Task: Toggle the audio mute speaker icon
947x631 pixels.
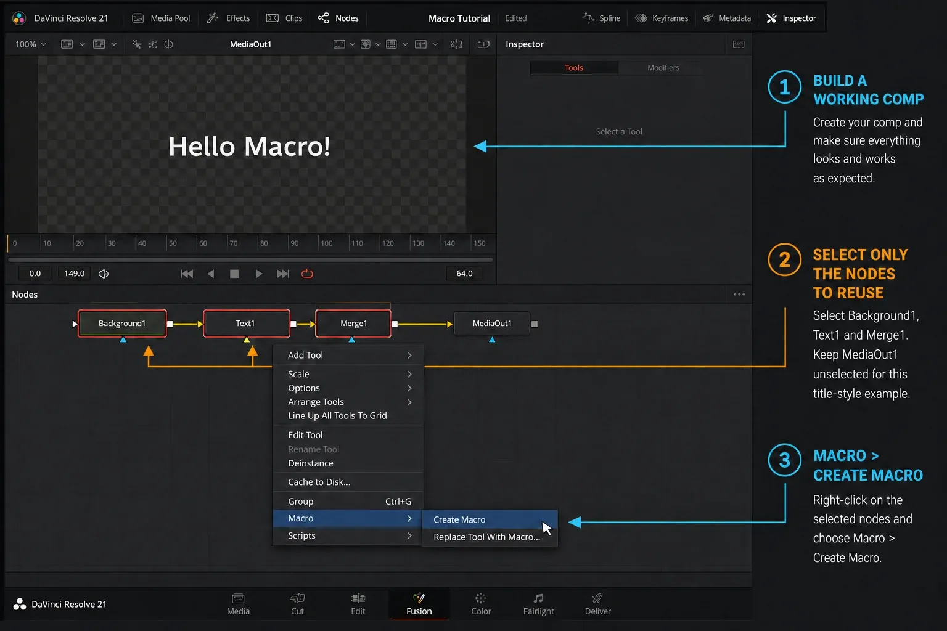Action: point(104,274)
